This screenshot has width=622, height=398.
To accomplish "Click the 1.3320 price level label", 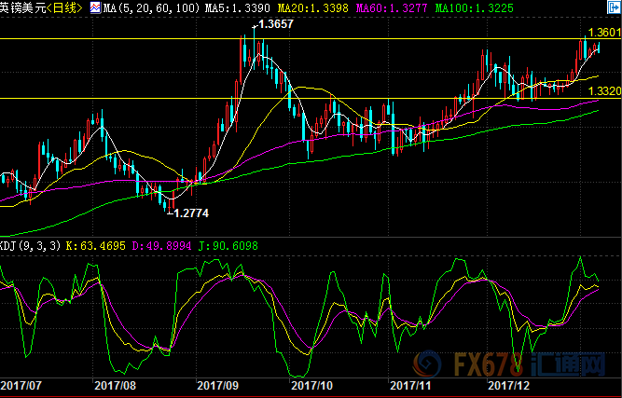I will click(606, 91).
